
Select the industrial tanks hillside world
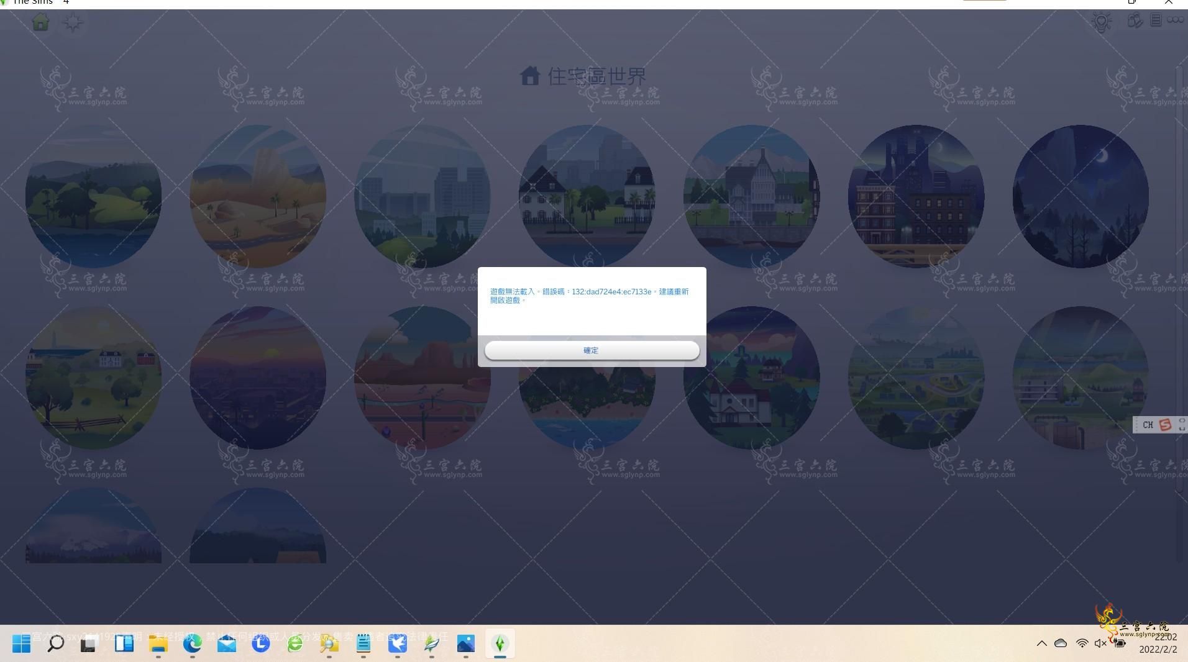(1081, 378)
